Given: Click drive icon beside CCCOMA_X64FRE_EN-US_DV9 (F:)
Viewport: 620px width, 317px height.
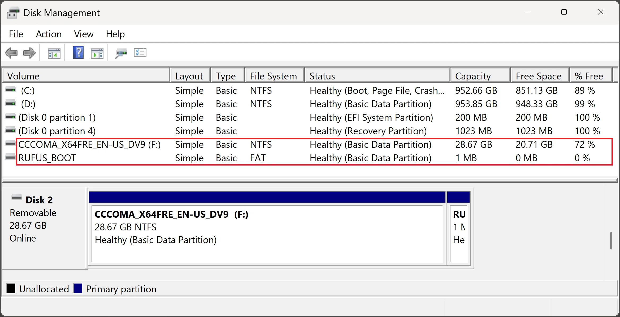Looking at the screenshot, I should click(11, 144).
